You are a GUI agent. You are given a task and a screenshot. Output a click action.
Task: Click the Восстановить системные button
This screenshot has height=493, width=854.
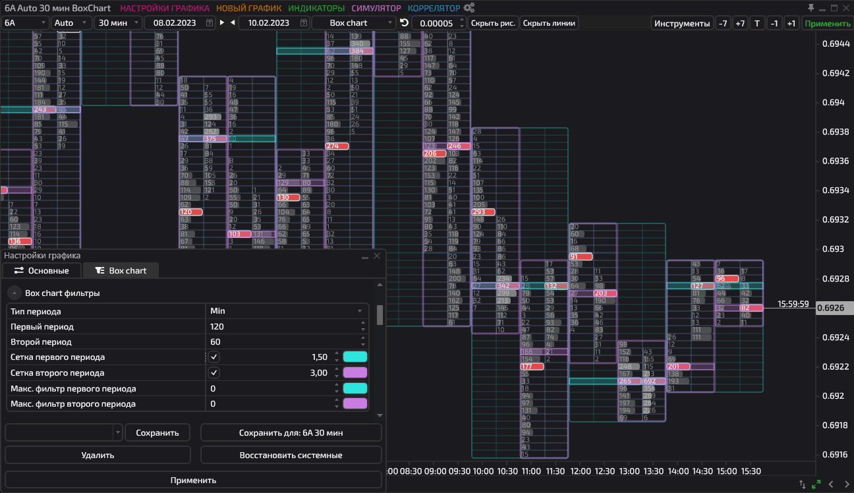point(291,455)
